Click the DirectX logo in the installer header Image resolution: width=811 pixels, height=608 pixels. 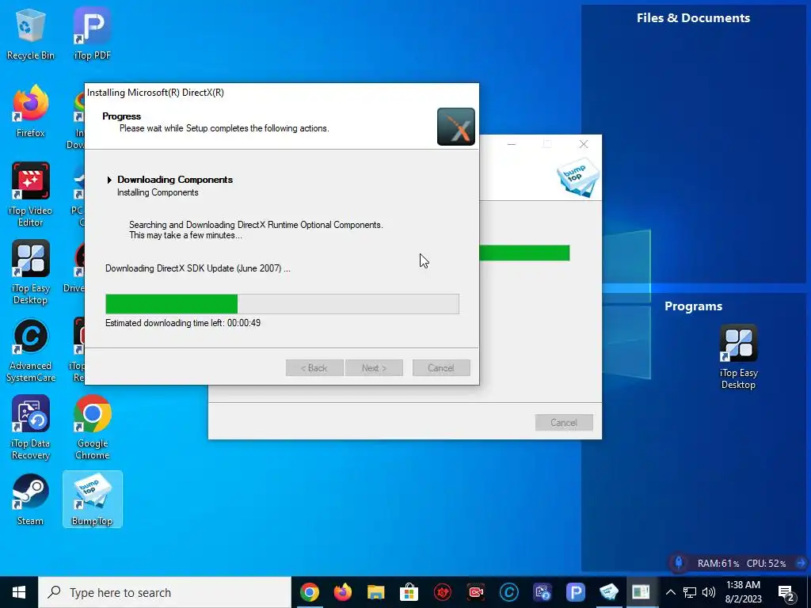coord(455,127)
